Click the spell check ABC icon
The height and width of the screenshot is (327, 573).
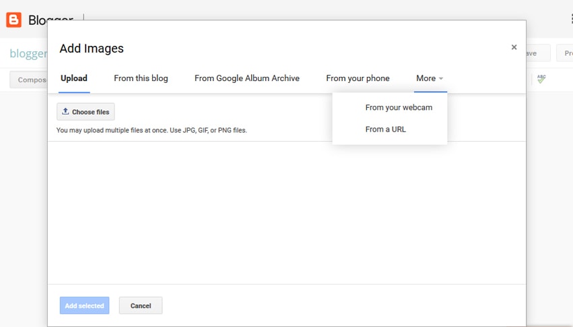541,79
